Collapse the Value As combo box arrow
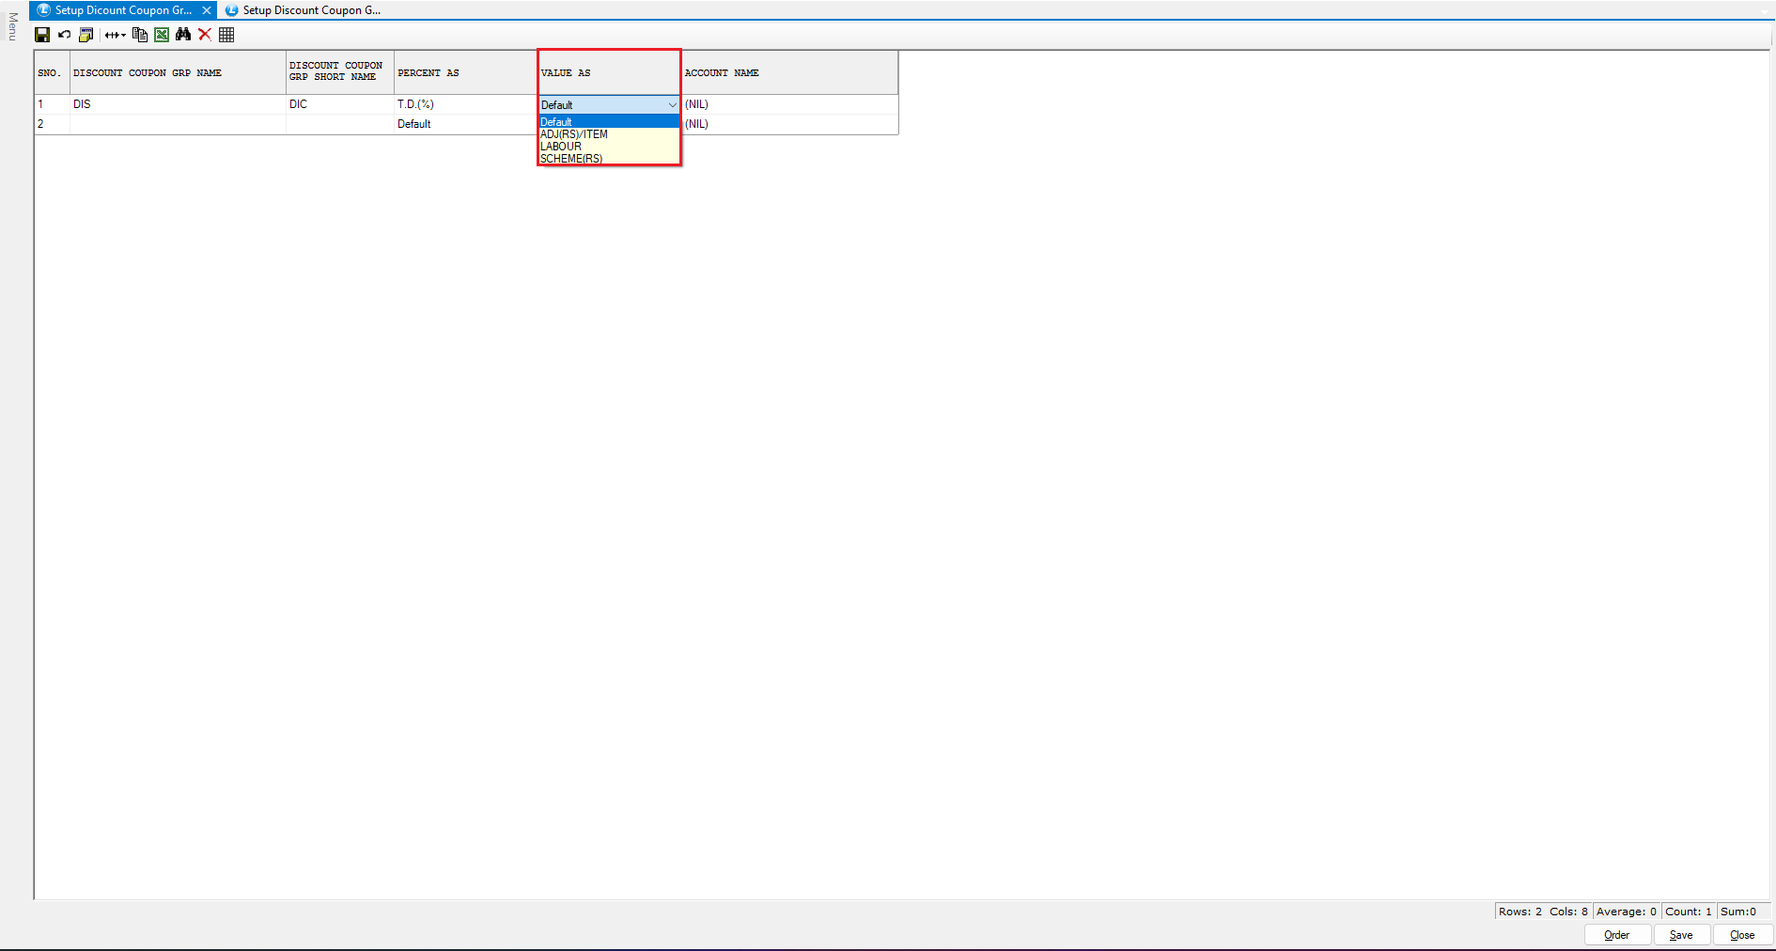The width and height of the screenshot is (1776, 951). (x=672, y=105)
